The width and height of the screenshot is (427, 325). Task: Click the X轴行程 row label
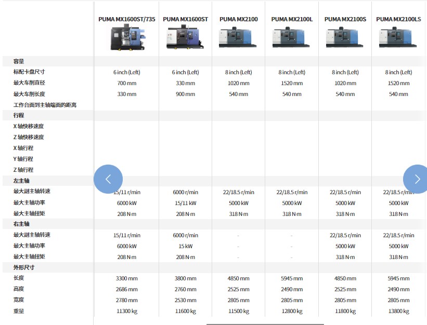pos(23,148)
